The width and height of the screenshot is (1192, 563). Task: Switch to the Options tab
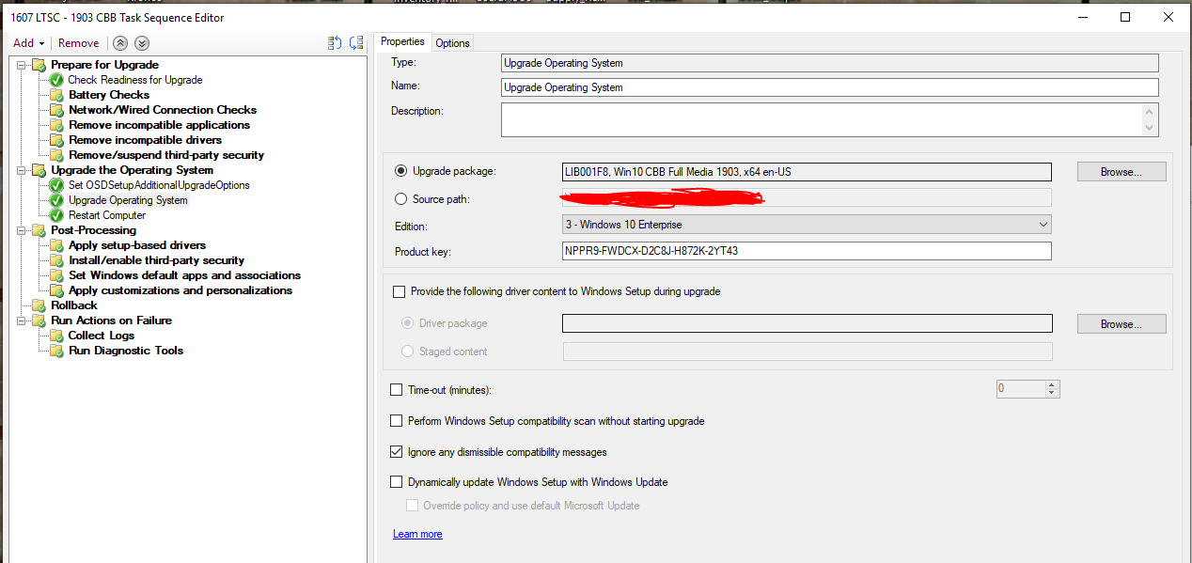click(452, 43)
